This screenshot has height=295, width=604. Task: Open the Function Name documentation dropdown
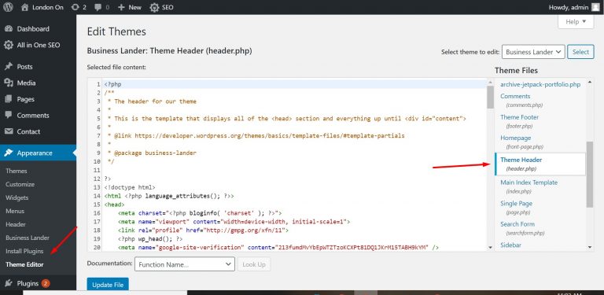point(185,264)
